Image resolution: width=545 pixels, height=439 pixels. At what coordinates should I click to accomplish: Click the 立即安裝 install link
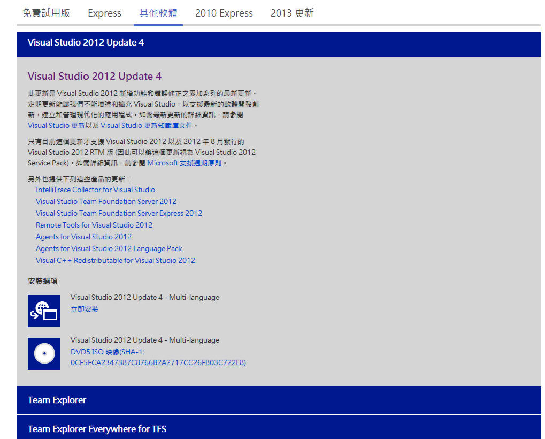(85, 309)
